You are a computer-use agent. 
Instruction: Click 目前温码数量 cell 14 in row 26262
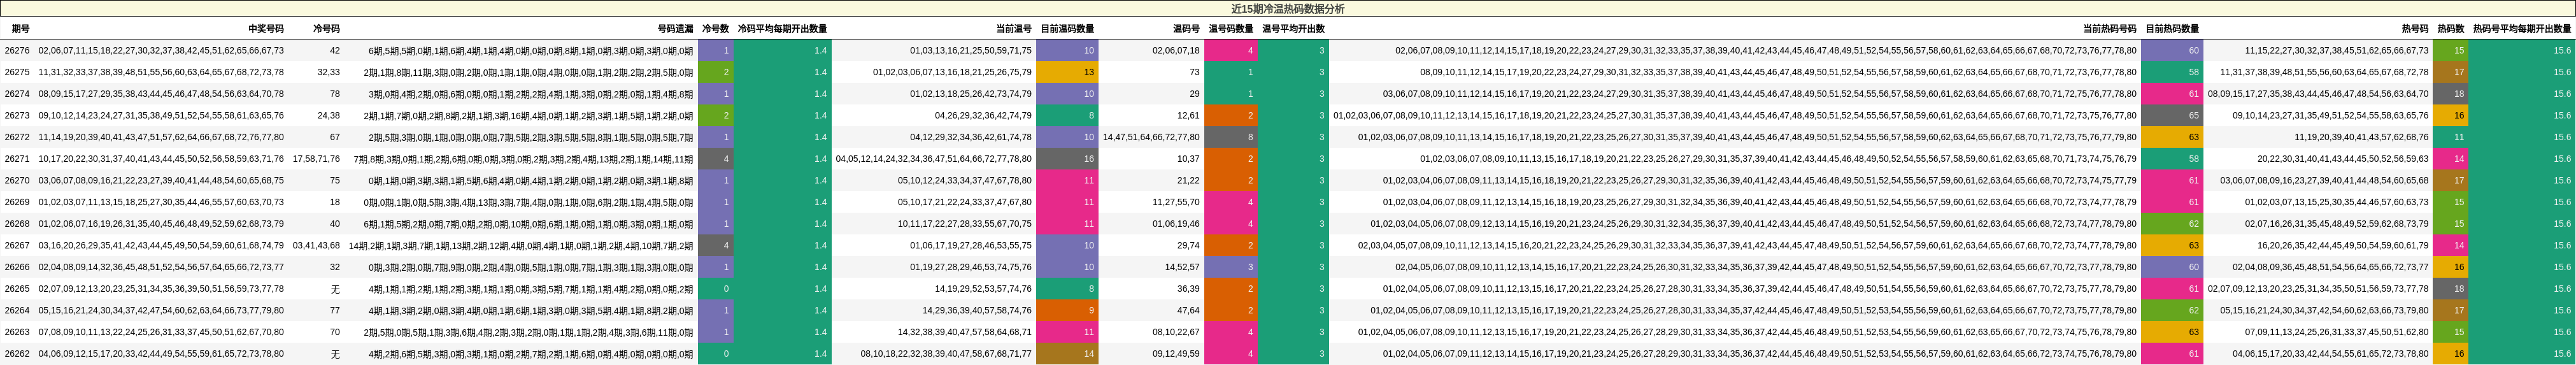1067,354
